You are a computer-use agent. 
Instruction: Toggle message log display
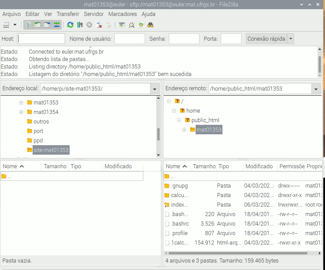[28, 25]
